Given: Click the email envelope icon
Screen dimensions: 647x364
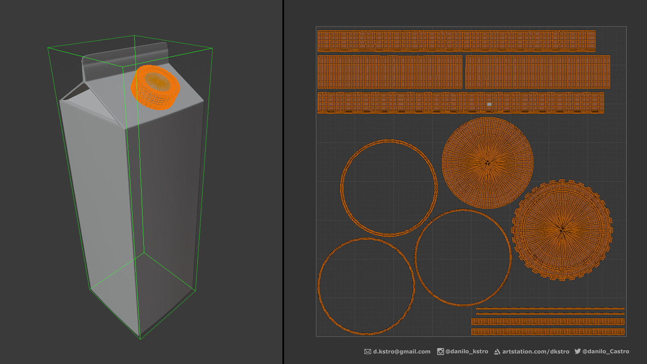Looking at the screenshot, I should pos(367,352).
